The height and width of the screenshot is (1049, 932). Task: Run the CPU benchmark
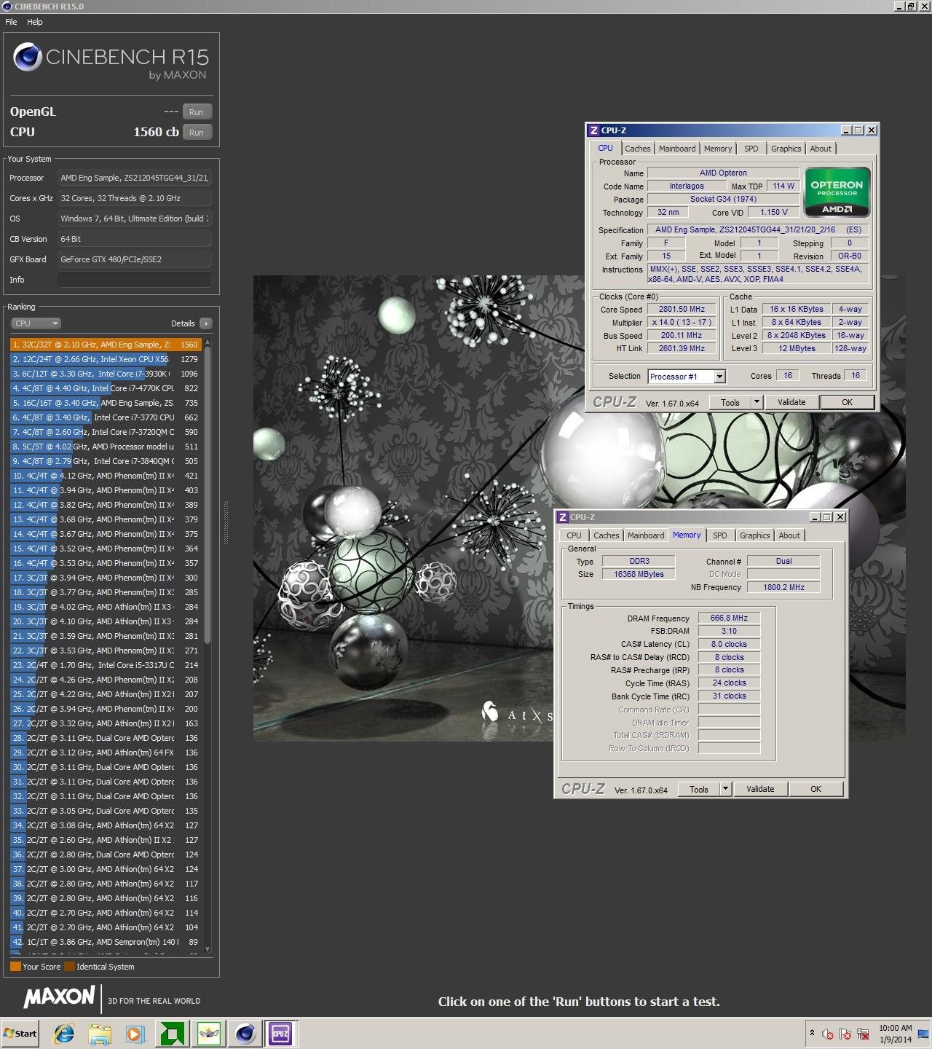(197, 133)
